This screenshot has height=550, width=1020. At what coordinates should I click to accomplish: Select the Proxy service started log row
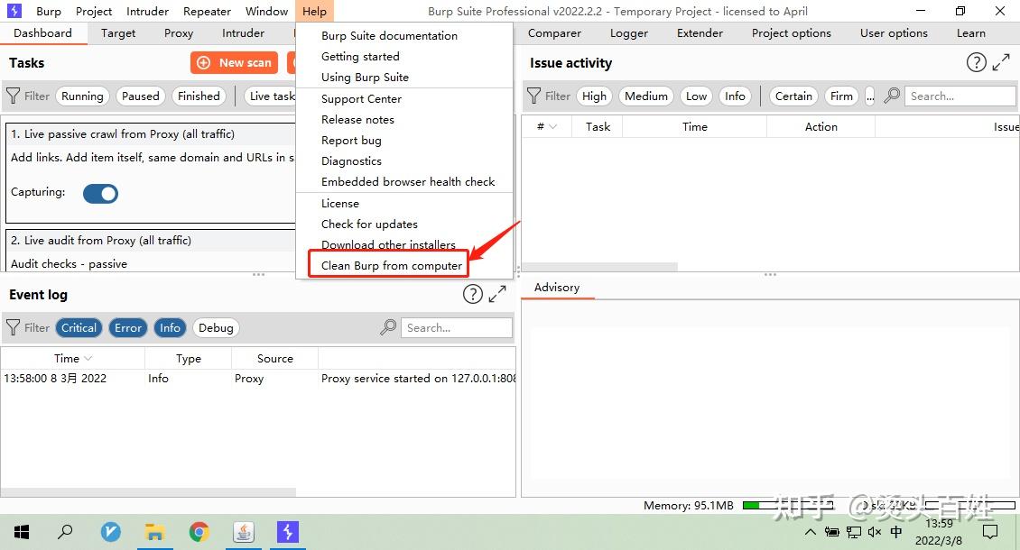(258, 379)
